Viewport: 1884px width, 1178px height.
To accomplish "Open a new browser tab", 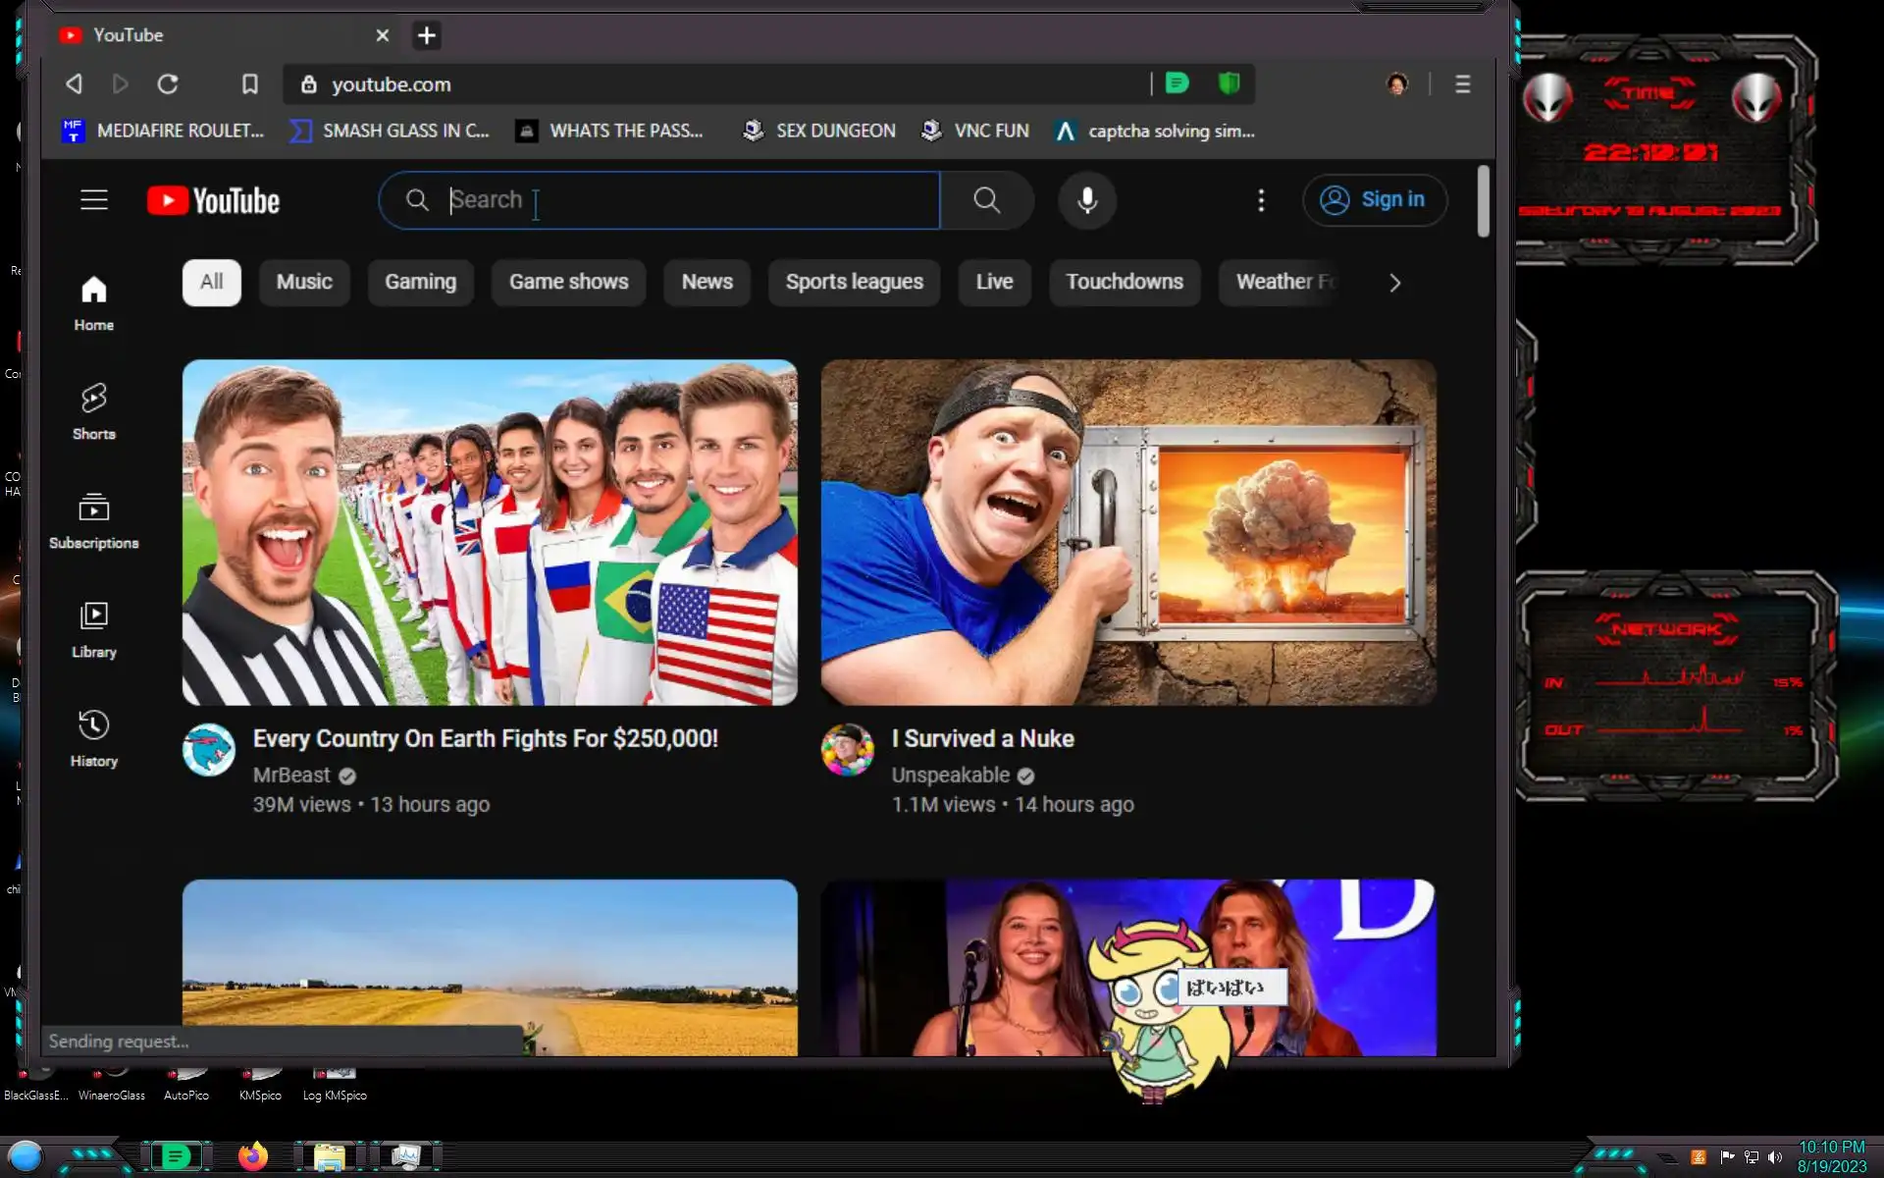I will [426, 35].
